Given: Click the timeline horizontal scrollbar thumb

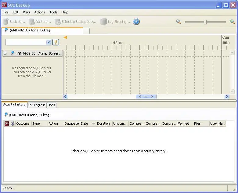Looking at the screenshot, I should click(146, 96).
